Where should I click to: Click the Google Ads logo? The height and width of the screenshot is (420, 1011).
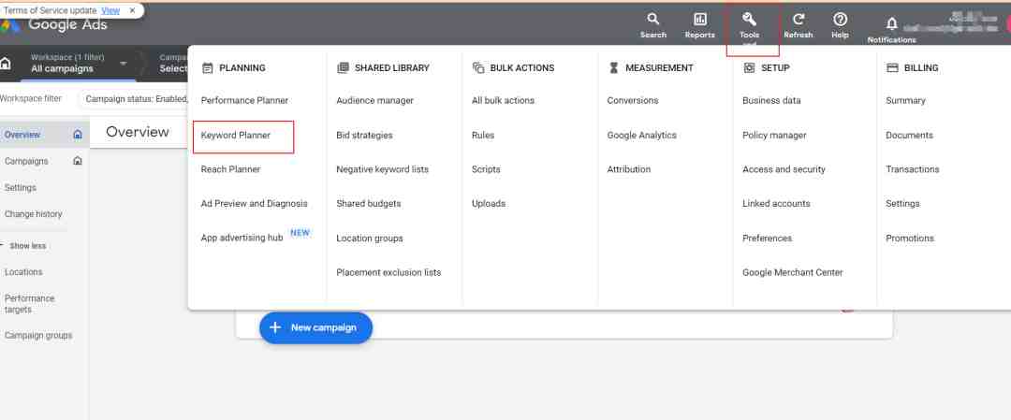click(54, 25)
